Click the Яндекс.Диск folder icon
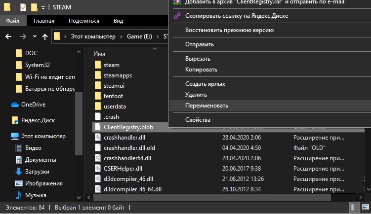371x214 pixels. pos(15,120)
